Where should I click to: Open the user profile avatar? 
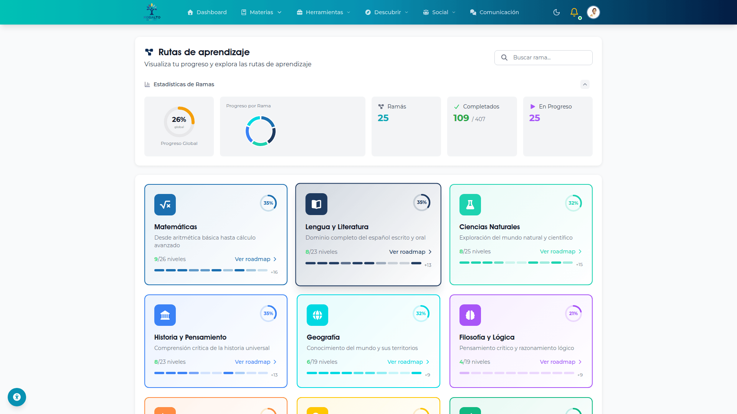coord(593,12)
